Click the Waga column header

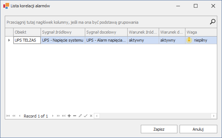[x=201, y=32]
